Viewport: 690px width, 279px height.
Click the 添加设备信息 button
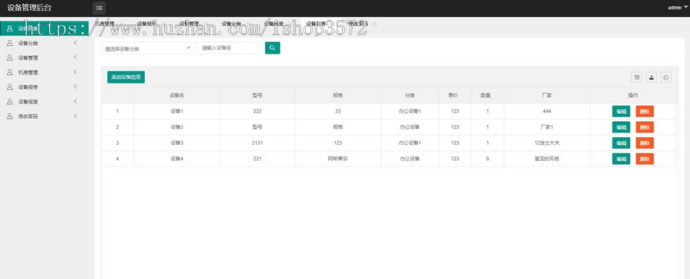pos(126,77)
